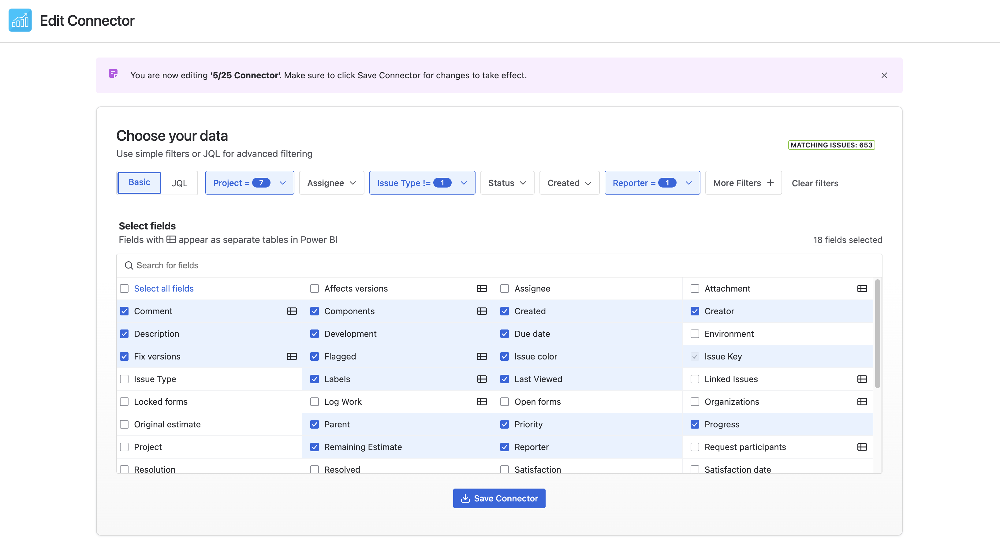Click the download icon on Save Connector

(465, 498)
